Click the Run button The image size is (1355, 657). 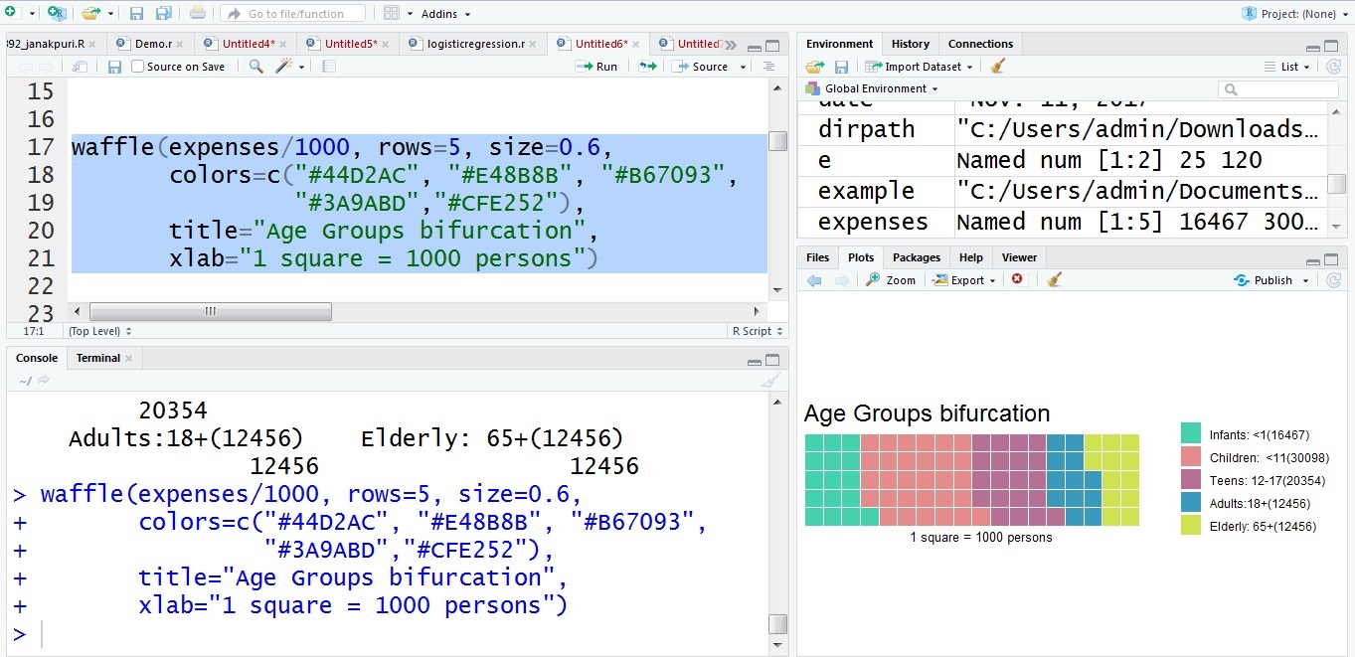(596, 67)
